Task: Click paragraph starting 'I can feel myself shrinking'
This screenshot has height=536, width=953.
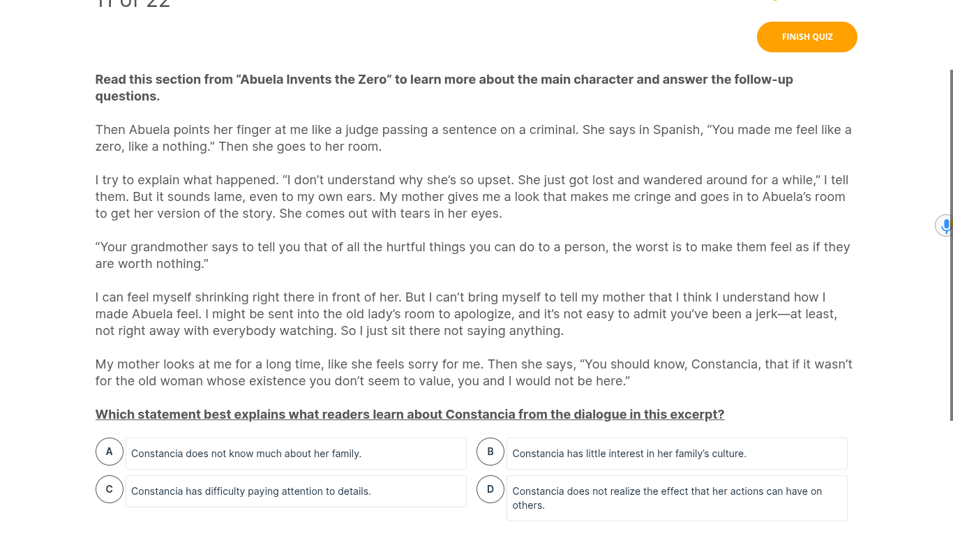Action: (x=466, y=314)
